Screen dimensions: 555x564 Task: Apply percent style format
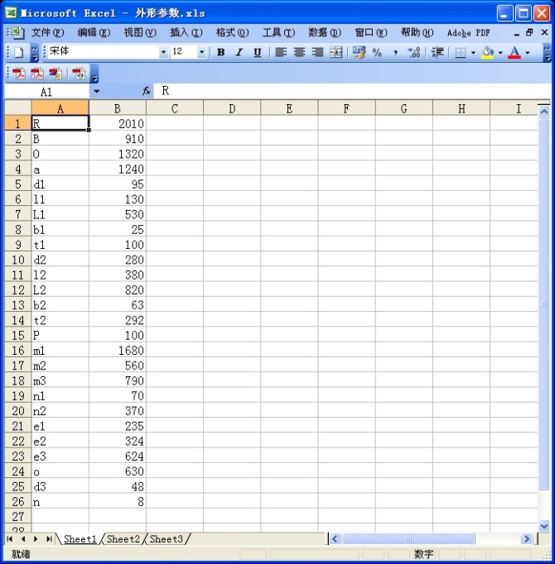pos(378,52)
